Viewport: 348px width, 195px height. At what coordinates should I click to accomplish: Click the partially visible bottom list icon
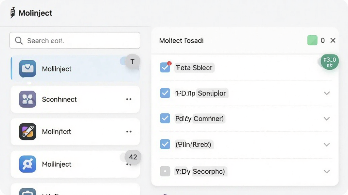[28, 192]
